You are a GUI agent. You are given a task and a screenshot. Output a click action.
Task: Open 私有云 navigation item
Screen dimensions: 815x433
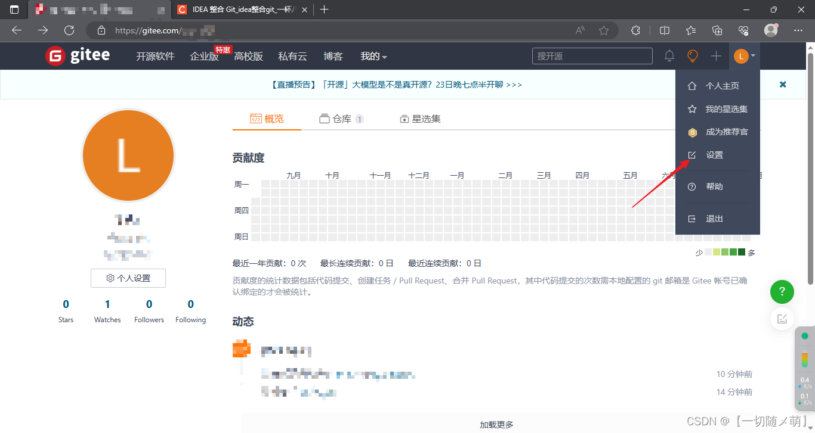(x=292, y=56)
